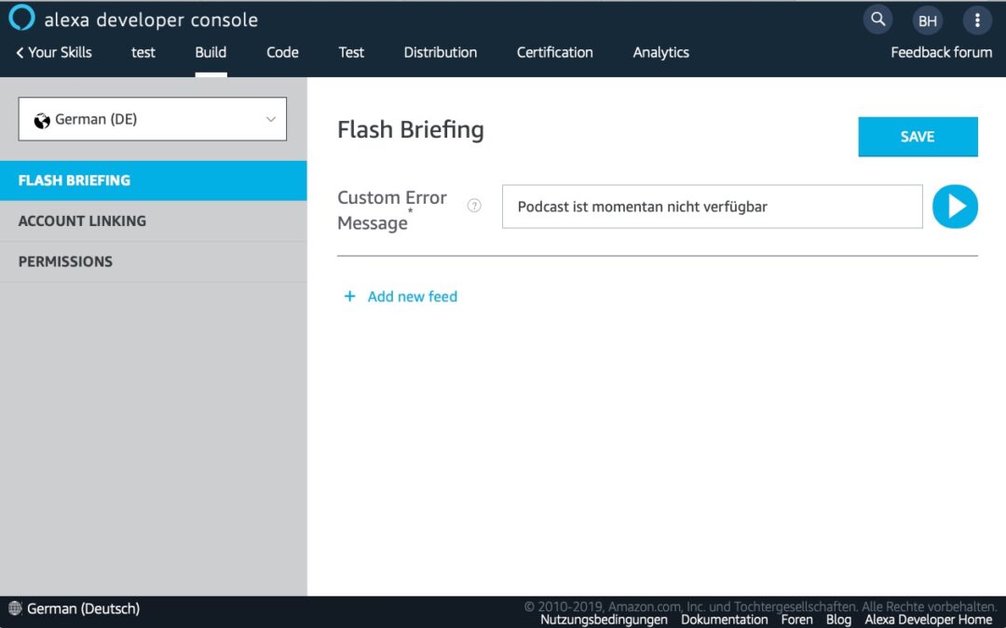Click the plus icon for new feed
This screenshot has width=1006, height=628.
click(349, 296)
